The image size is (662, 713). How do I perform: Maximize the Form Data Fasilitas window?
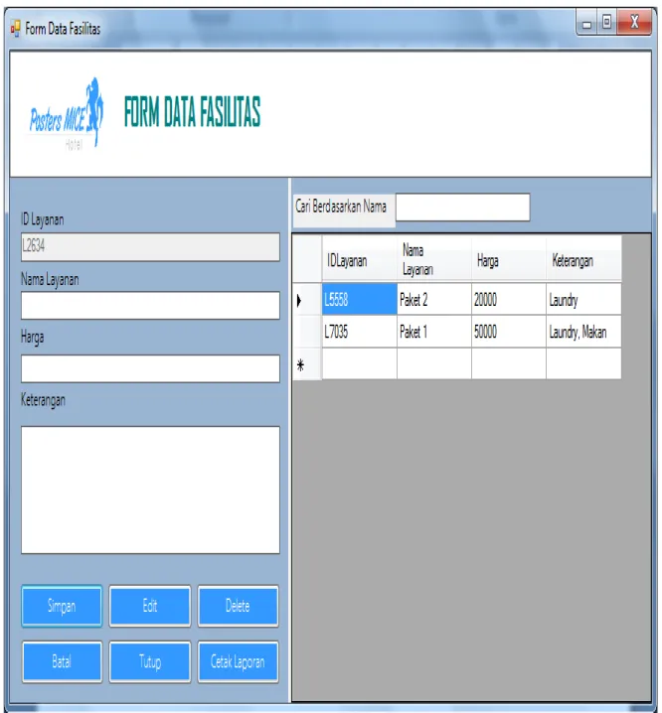click(x=606, y=23)
